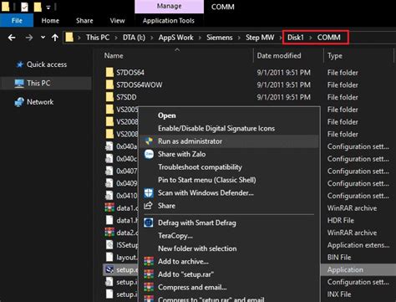Sort by the Type column header
Viewport: 396px width, 302px height.
click(x=335, y=56)
